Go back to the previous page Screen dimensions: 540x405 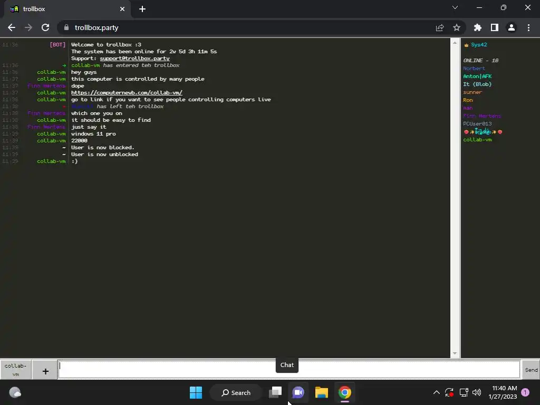pyautogui.click(x=12, y=27)
